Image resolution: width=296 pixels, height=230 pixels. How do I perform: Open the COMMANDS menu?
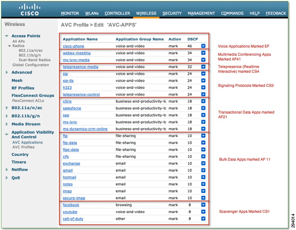point(232,13)
